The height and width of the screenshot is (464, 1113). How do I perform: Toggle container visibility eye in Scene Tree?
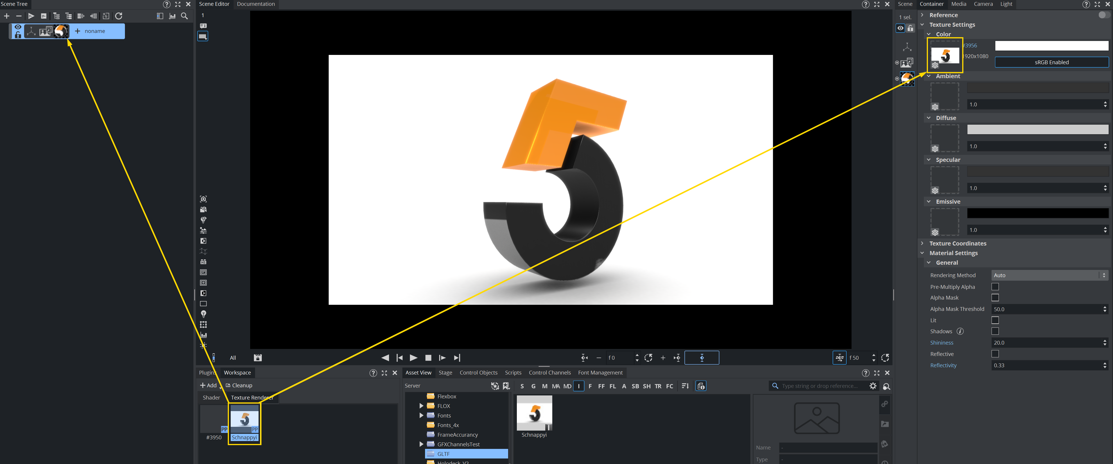tap(18, 27)
